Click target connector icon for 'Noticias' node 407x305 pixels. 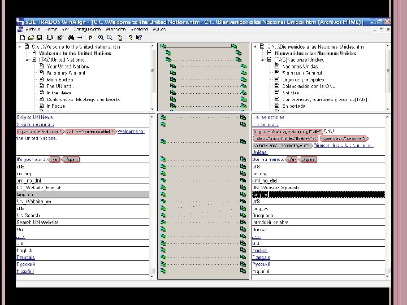tap(244, 93)
